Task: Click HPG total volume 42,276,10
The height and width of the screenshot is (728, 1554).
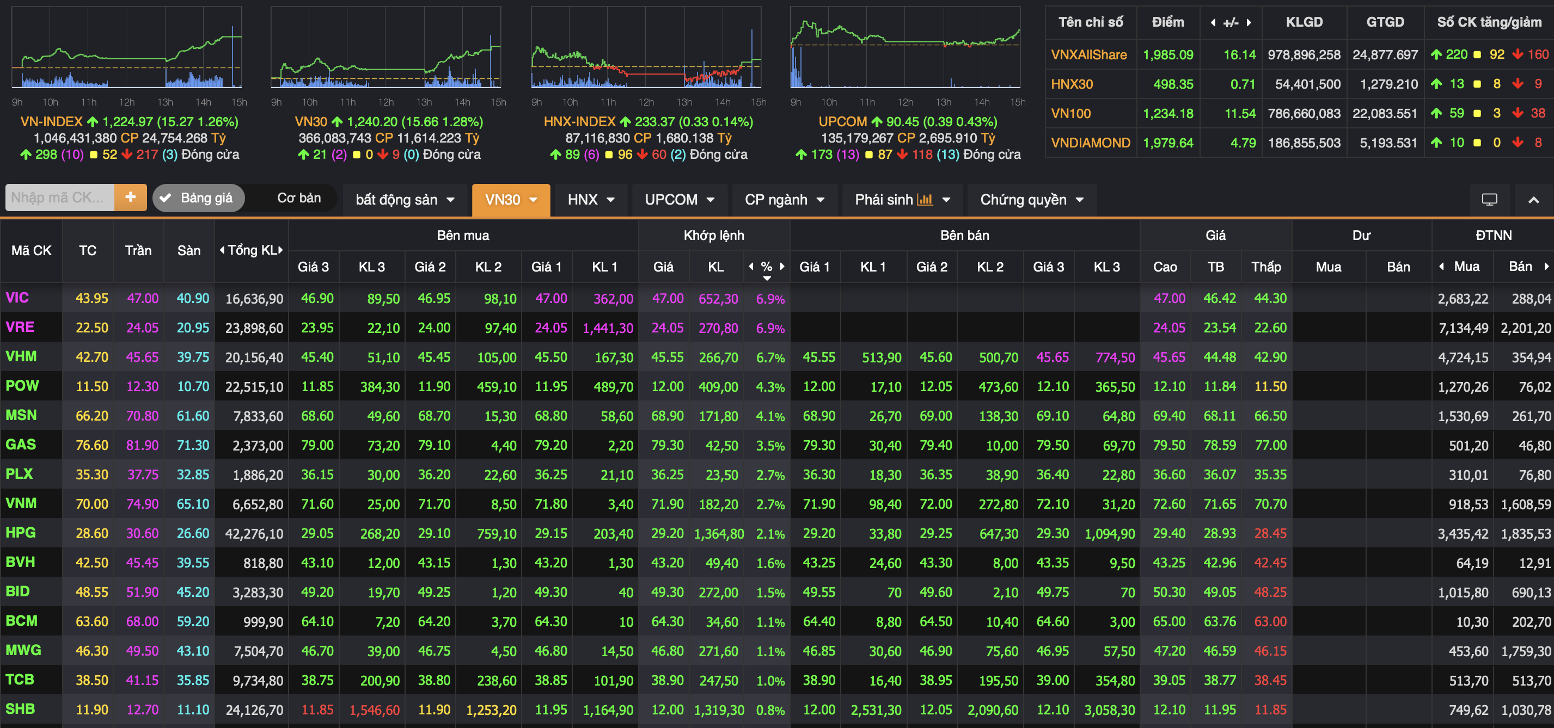Action: [x=254, y=534]
